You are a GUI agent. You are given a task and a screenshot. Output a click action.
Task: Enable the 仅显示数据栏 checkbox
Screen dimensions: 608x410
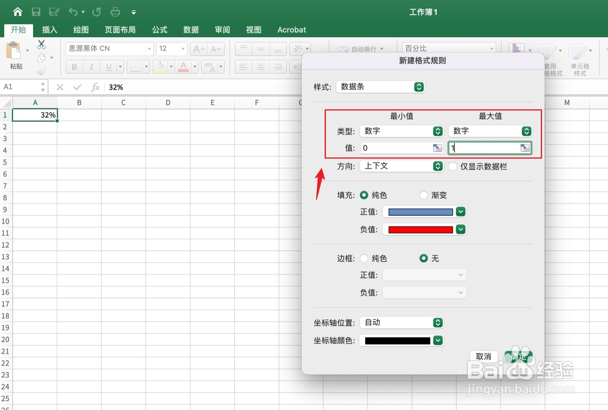(453, 166)
